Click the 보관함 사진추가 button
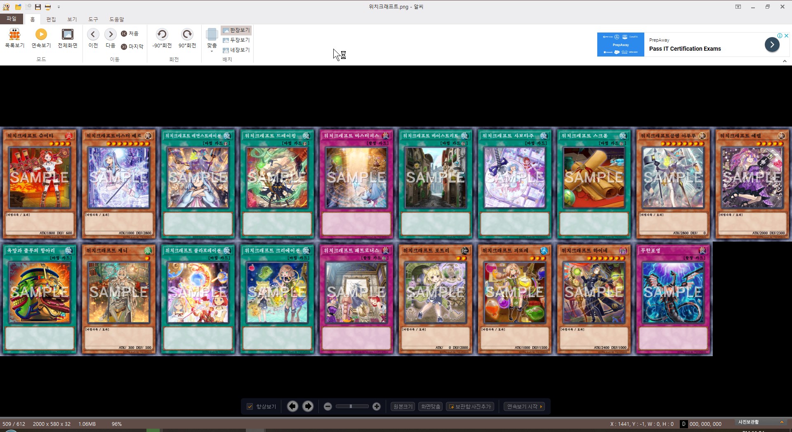 (x=470, y=406)
